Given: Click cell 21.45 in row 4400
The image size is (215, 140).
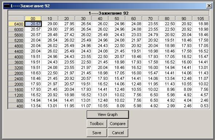Looking at the screenshot, I should pyautogui.click(x=117, y=51).
